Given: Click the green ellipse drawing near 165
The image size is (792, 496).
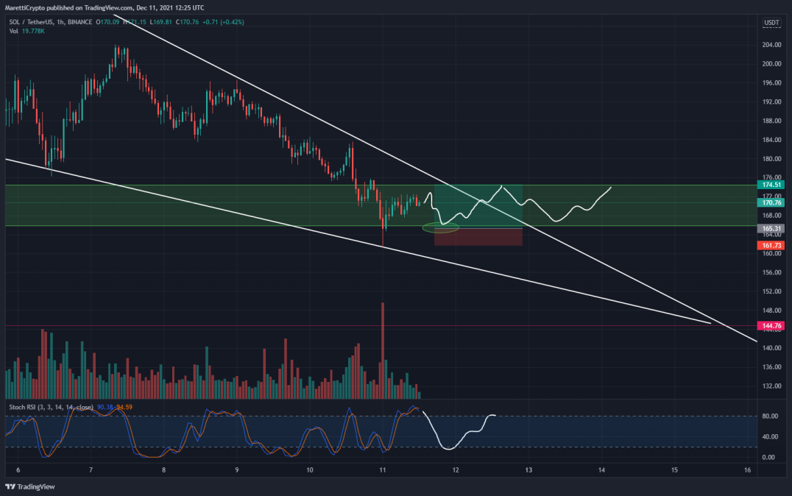Looking at the screenshot, I should pos(440,227).
